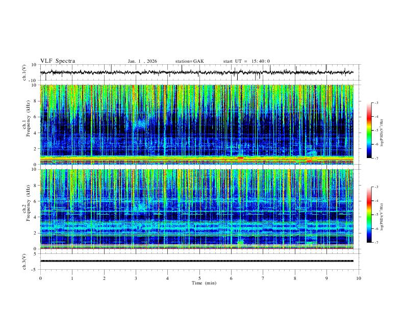404x312 pixels.
Task: Click the 'start UT = 15:40:0' text
Action: [x=246, y=61]
